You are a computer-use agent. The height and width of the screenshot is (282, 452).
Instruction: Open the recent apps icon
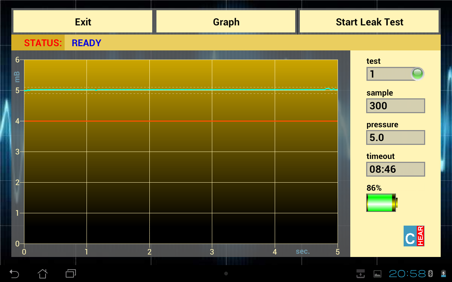pos(71,274)
